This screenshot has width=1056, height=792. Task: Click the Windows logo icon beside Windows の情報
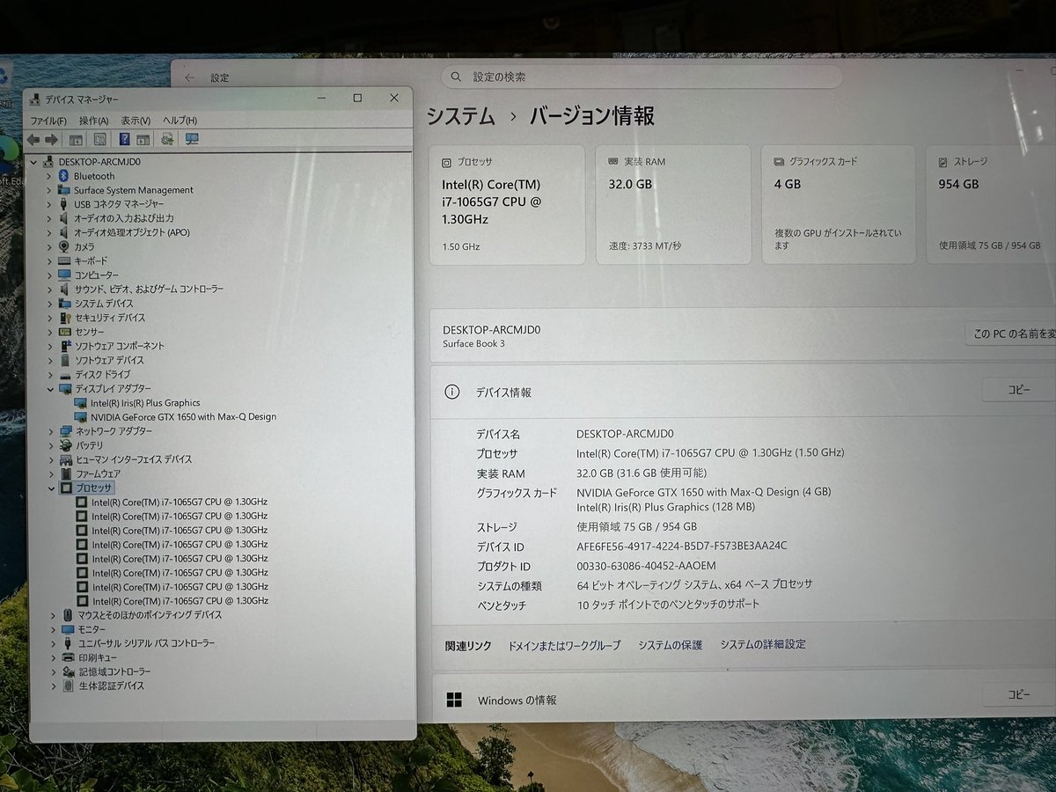tap(454, 700)
